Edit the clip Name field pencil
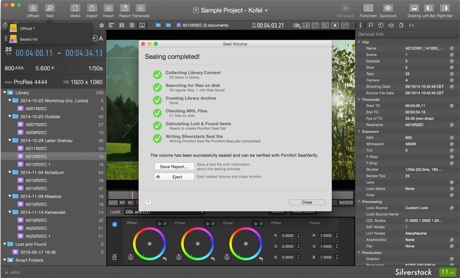This screenshot has width=460, height=278. [452, 48]
